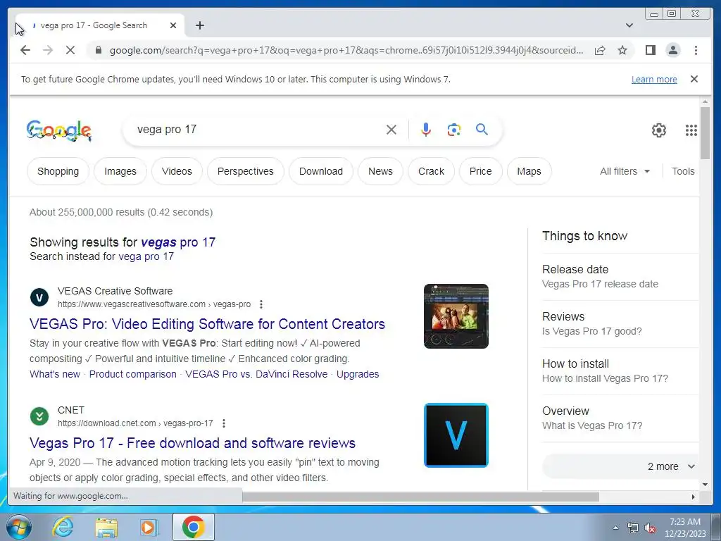The height and width of the screenshot is (541, 721).
Task: Select the Perspectives filter
Action: pyautogui.click(x=246, y=171)
